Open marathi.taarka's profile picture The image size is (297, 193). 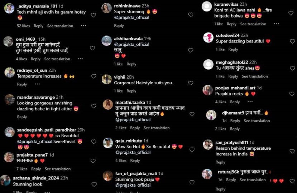[x=108, y=104]
